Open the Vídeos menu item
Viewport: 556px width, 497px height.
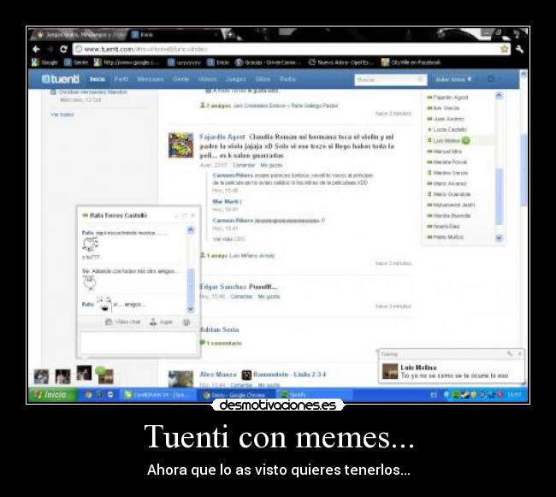(208, 79)
